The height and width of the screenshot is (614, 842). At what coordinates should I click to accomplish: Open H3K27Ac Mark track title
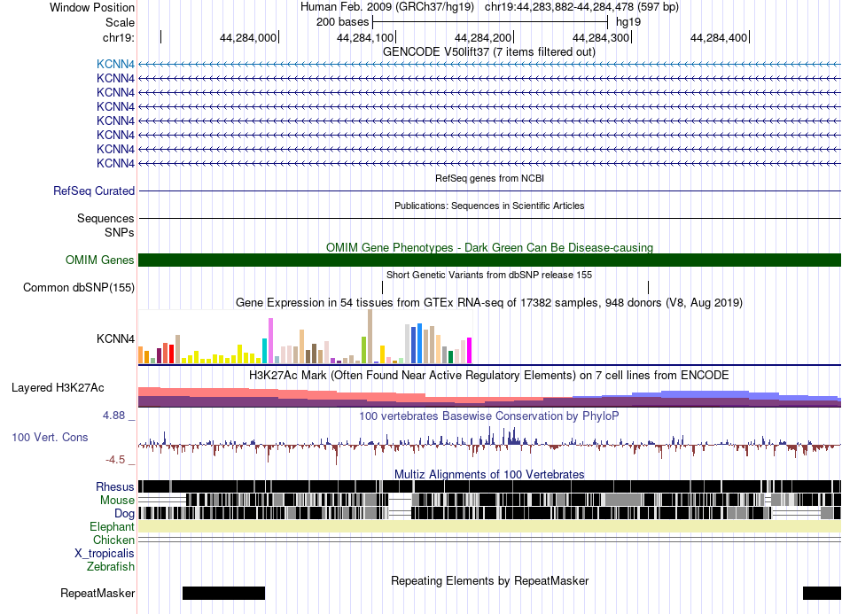pos(488,375)
